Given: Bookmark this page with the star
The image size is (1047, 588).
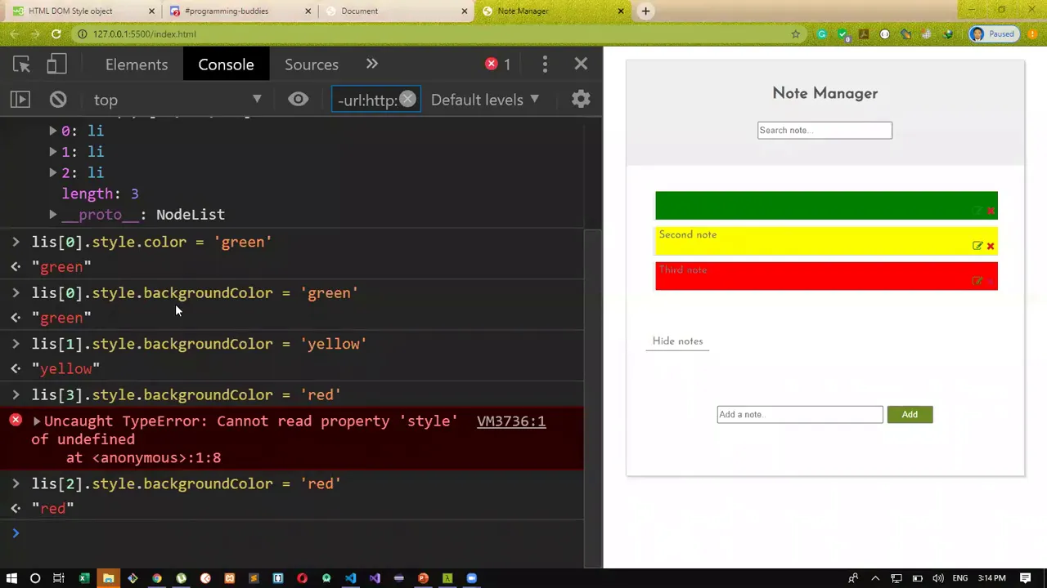Looking at the screenshot, I should coord(795,34).
